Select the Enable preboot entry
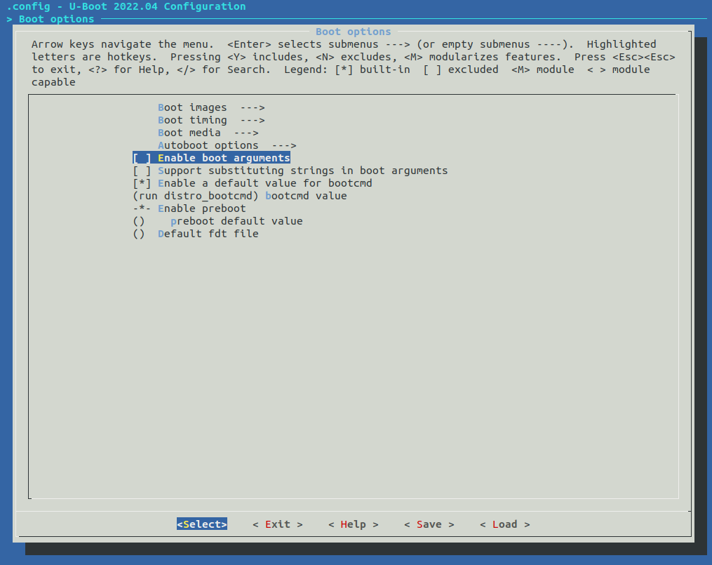The width and height of the screenshot is (712, 565). point(189,209)
